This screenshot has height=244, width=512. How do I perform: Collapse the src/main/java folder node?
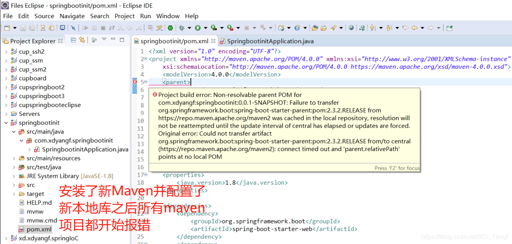click(x=14, y=132)
